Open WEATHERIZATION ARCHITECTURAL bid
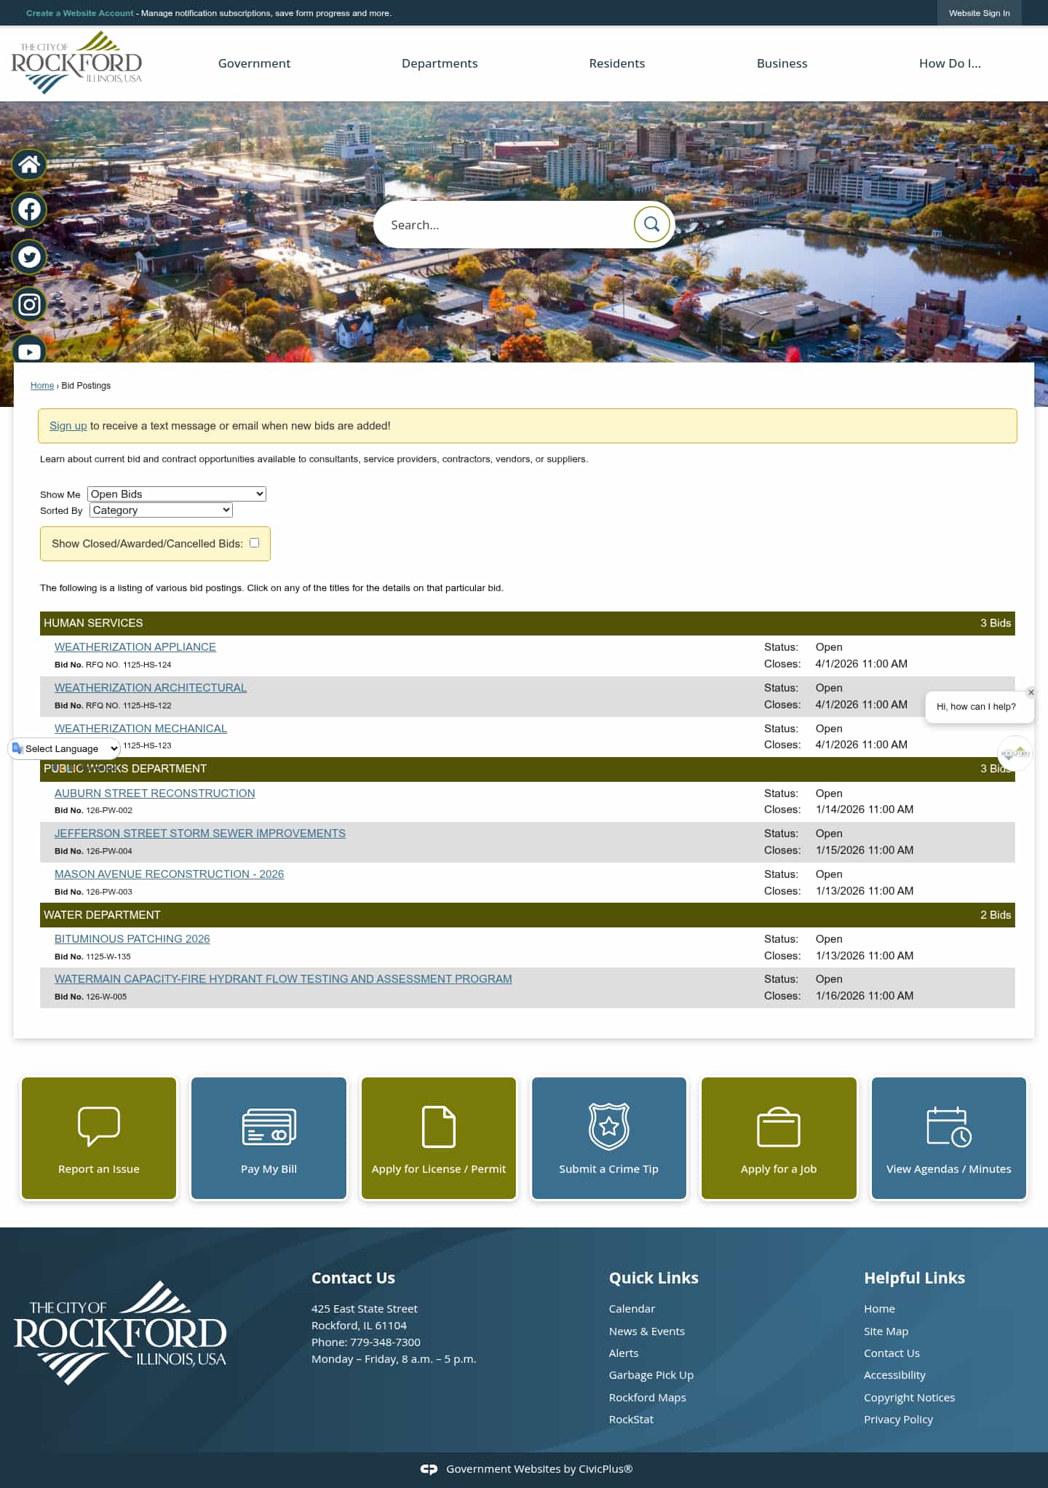This screenshot has height=1488, width=1048. coord(151,687)
